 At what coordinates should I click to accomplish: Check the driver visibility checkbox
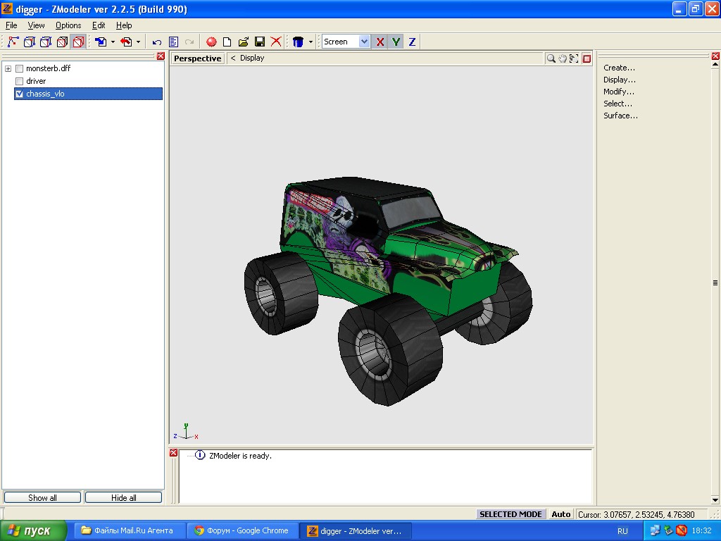(19, 82)
